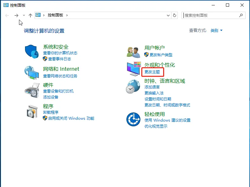The height and width of the screenshot is (187, 250).
Task: Open the Hardware printer icon
Action: pyautogui.click(x=32, y=90)
